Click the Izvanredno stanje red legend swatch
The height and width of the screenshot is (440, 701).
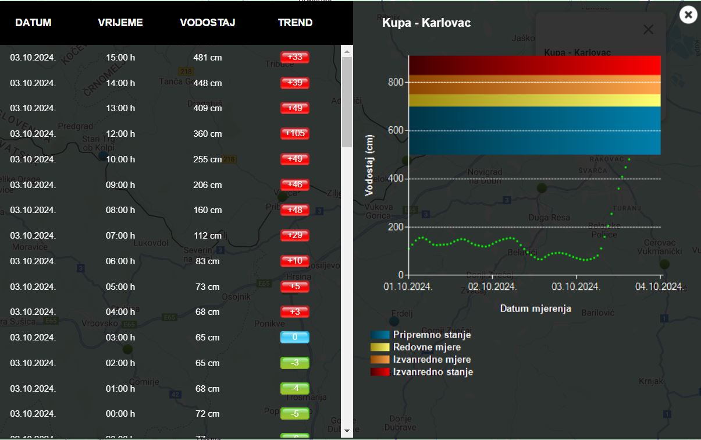coord(380,372)
